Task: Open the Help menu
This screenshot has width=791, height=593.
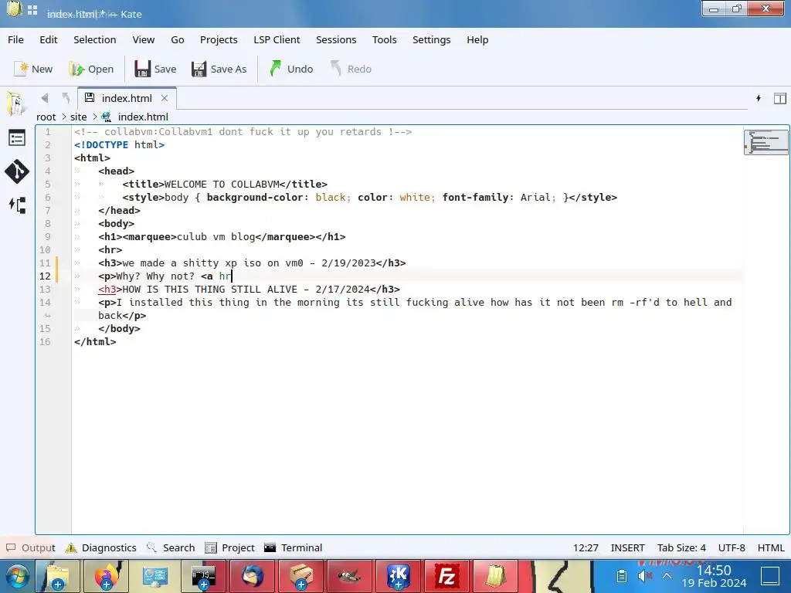Action: tap(477, 40)
